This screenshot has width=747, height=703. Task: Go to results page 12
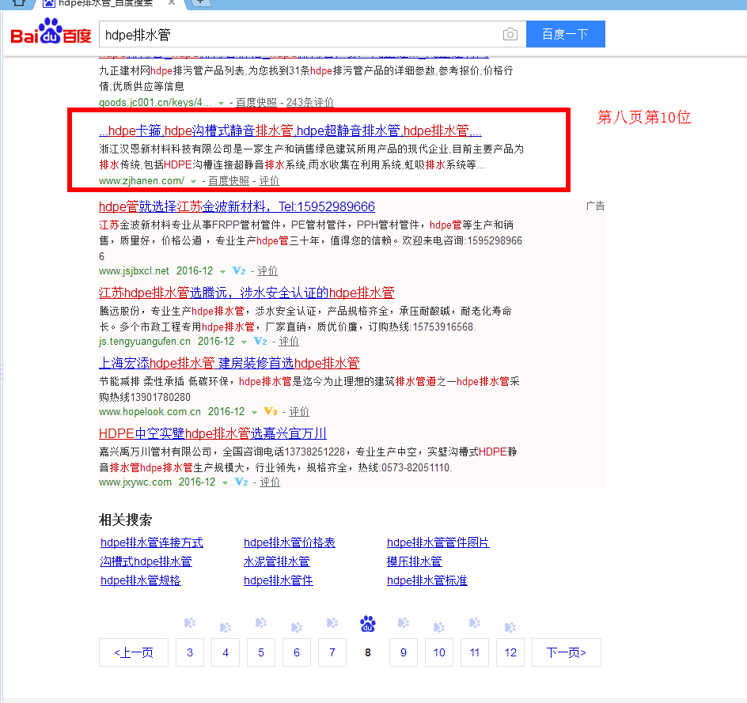(x=510, y=652)
